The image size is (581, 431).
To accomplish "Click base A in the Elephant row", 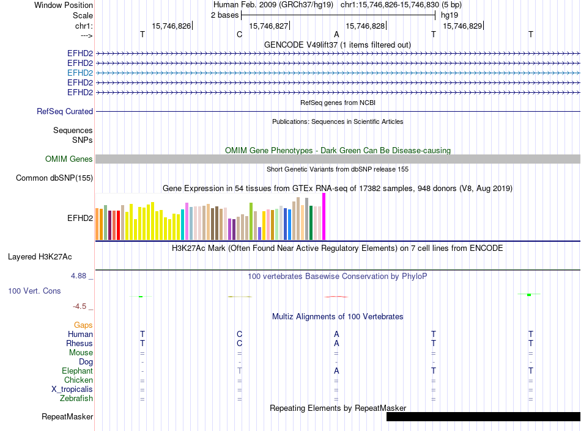I will click(336, 371).
